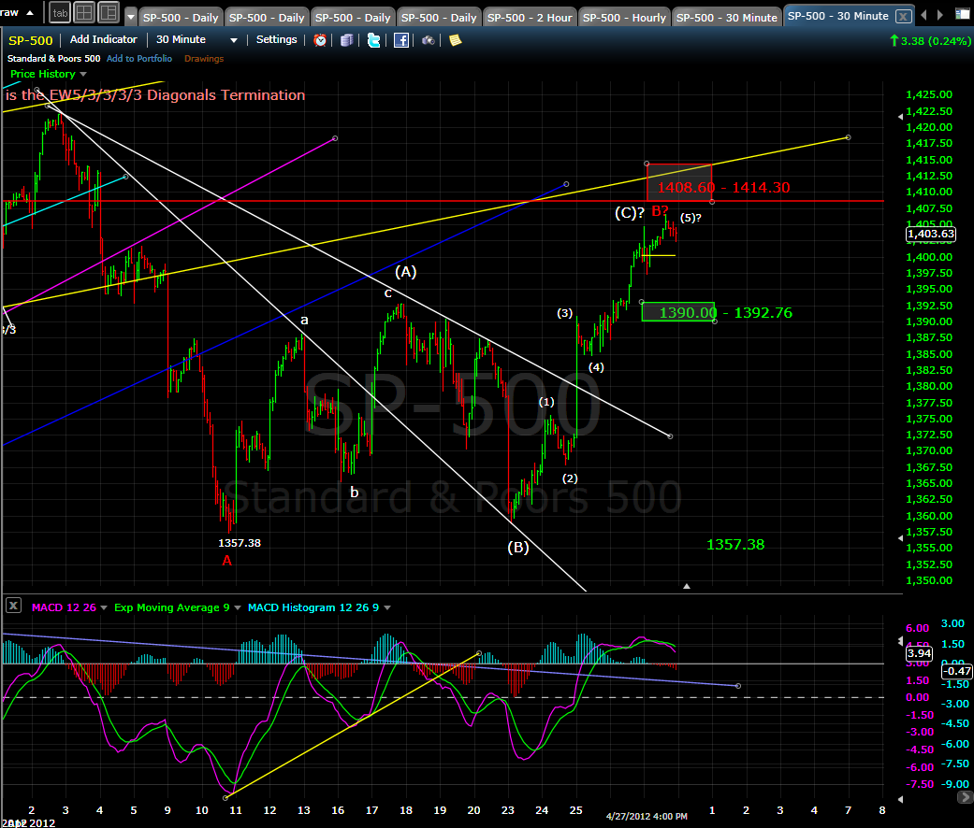
Task: Click the bottom-right chart scroll button
Action: coord(964,797)
